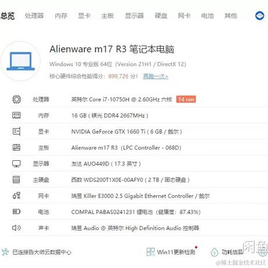The image size is (268, 268).
Task: Open 功耗估算 power estimate
Action: (x=232, y=252)
